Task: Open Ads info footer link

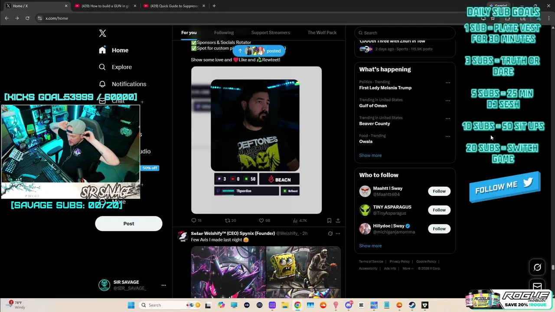Action: 390,269
